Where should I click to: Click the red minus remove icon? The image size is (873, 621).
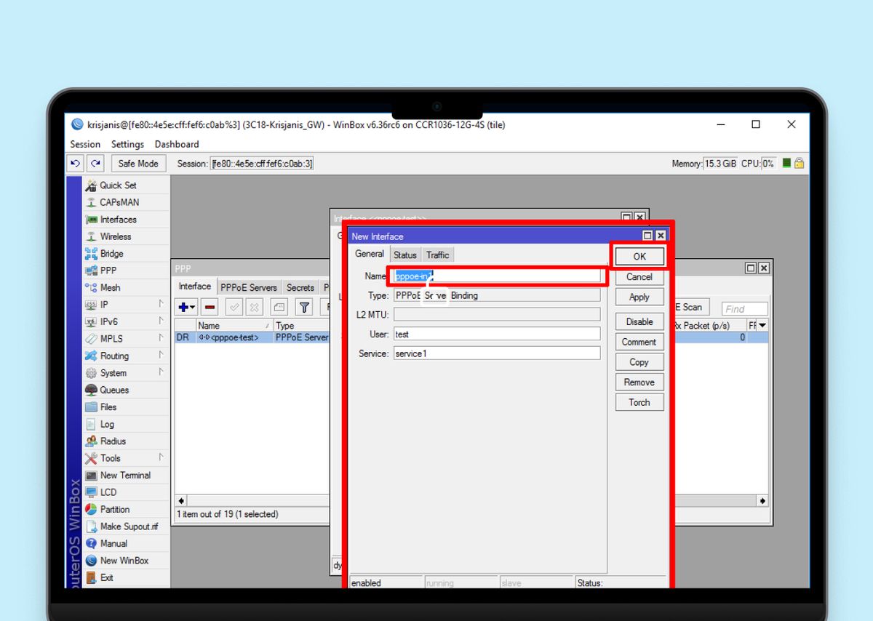click(x=209, y=308)
